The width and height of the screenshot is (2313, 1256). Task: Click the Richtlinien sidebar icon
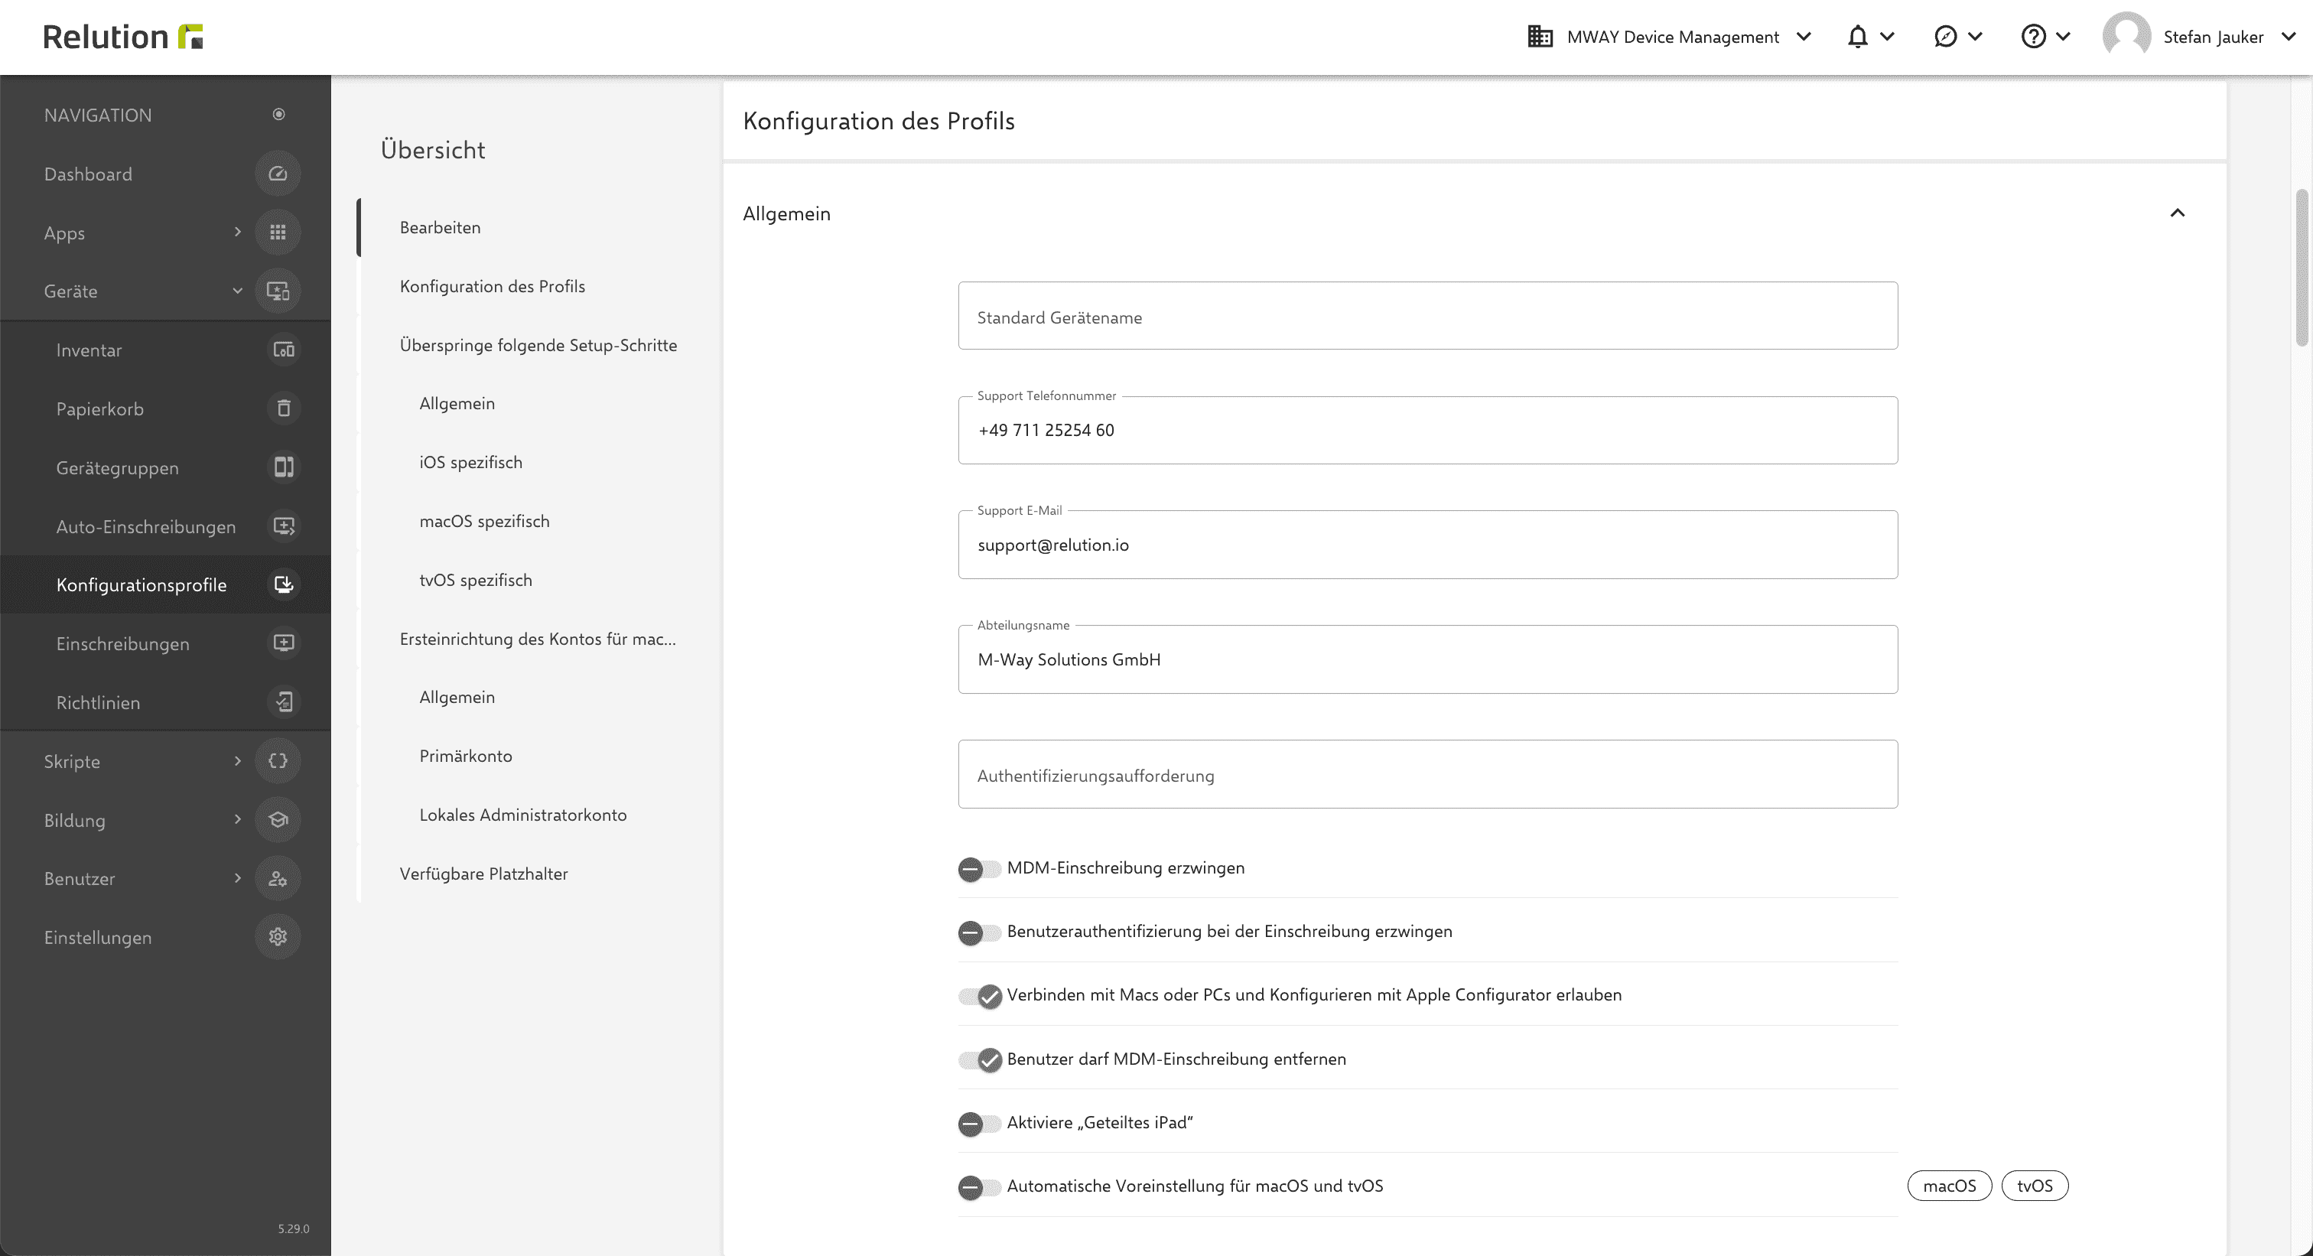(278, 701)
